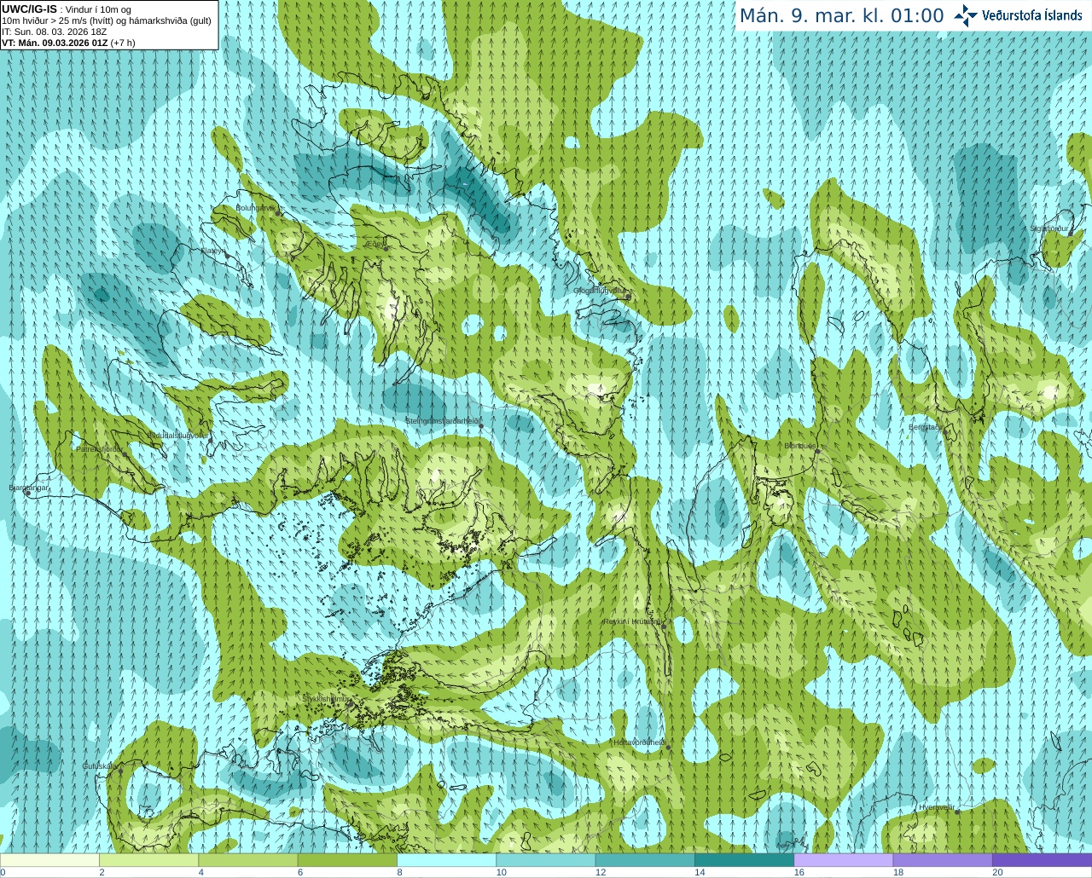Click the Veðurstofa Íslands logo
1092x878 pixels.
coord(1018,15)
